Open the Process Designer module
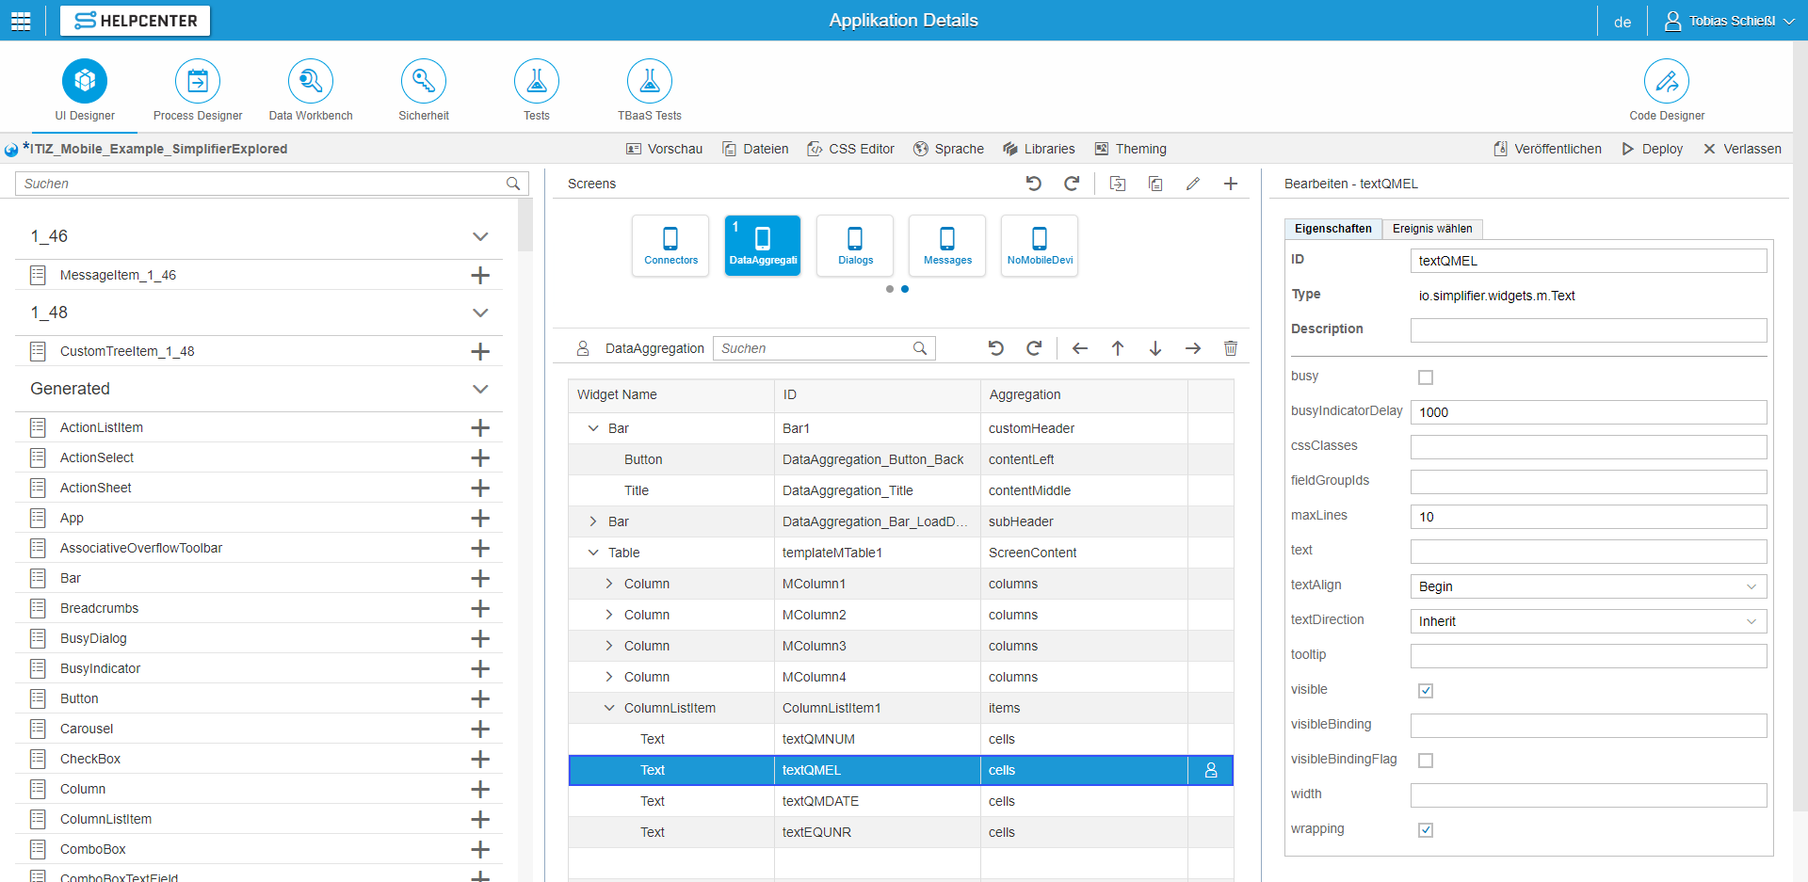This screenshot has width=1808, height=882. (198, 82)
